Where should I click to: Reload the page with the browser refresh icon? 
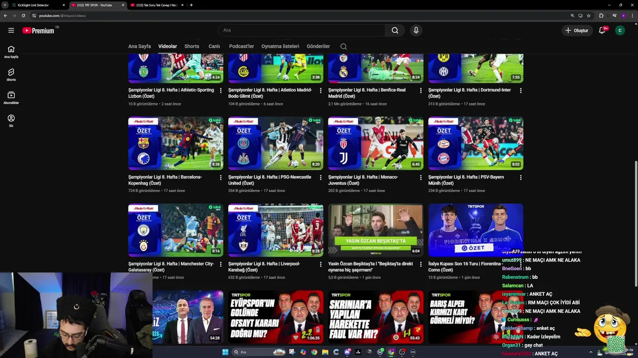(x=23, y=15)
